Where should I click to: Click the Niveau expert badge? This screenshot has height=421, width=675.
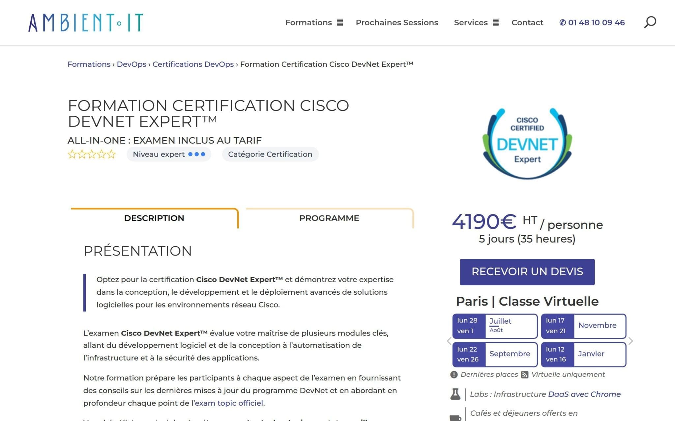169,154
